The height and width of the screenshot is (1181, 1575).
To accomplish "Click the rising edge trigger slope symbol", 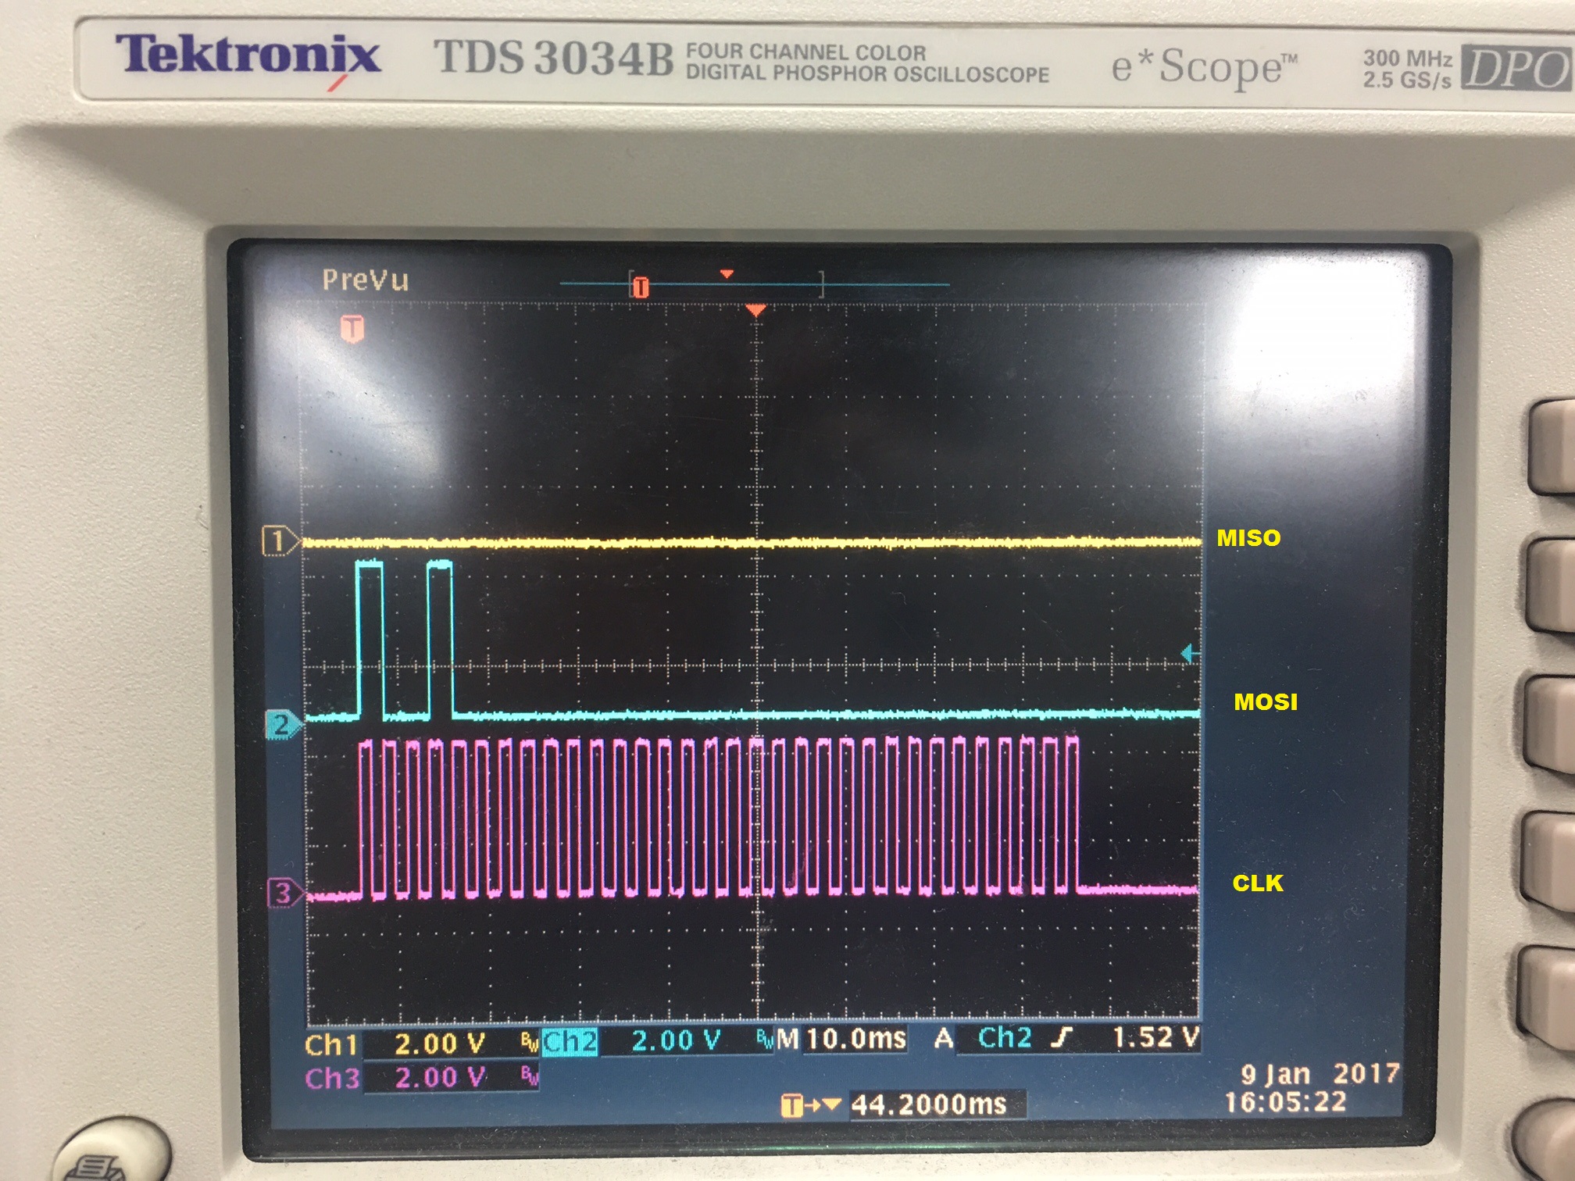I will [1062, 1038].
